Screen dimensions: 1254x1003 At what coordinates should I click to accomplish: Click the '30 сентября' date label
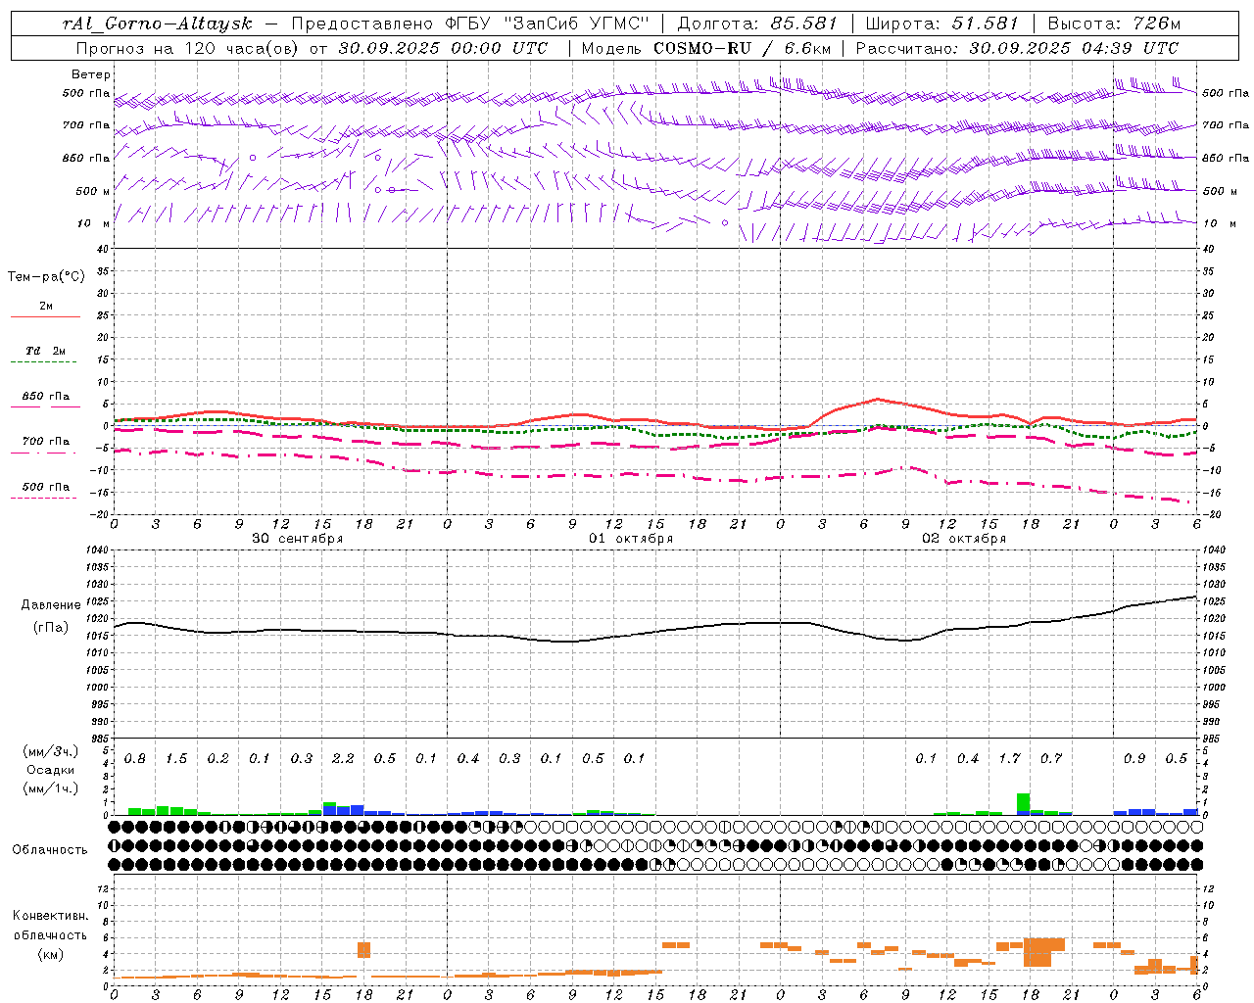pos(298,539)
